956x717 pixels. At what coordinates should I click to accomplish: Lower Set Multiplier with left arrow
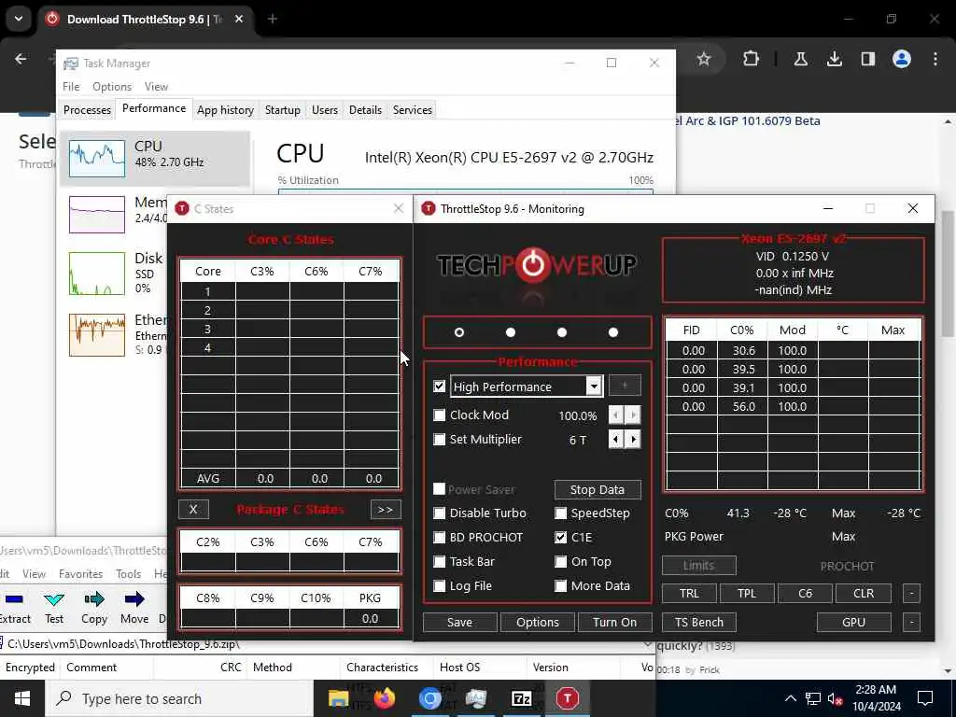616,440
